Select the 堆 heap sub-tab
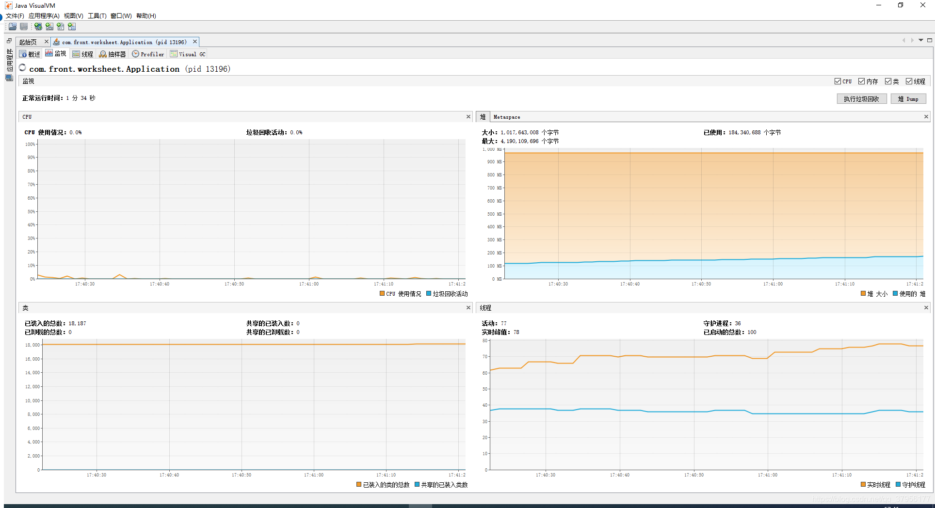This screenshot has height=508, width=935. tap(483, 117)
